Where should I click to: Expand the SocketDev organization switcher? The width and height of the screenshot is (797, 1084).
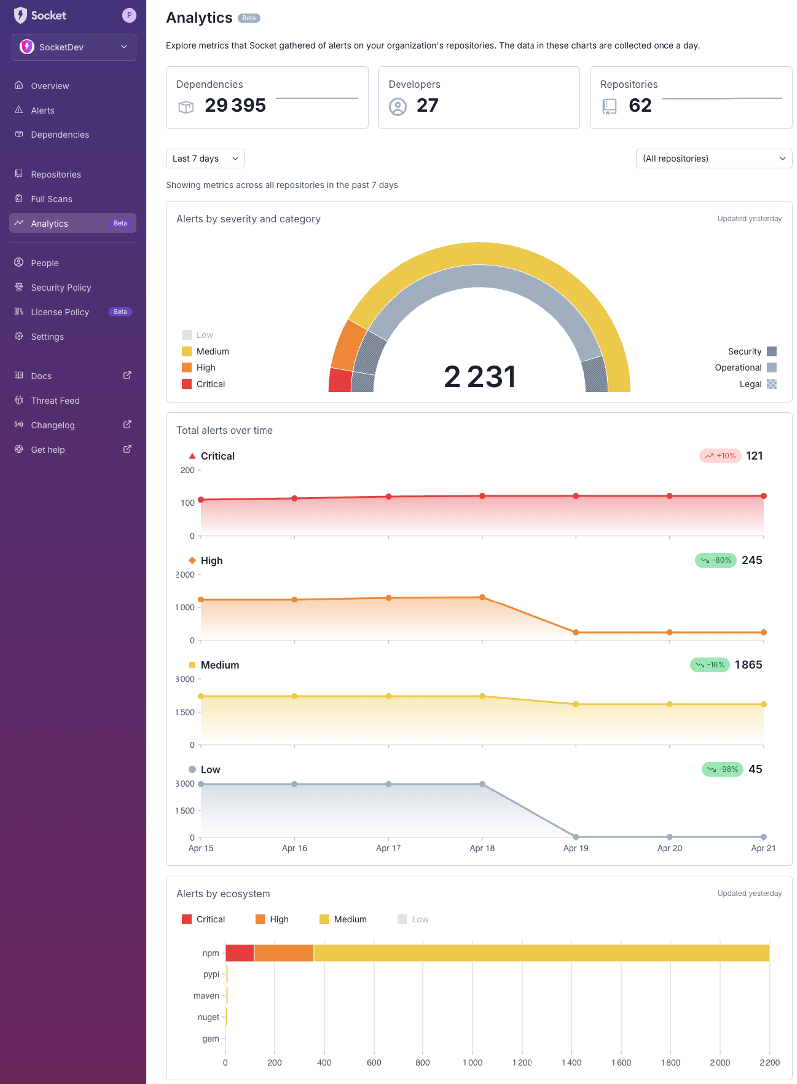point(74,47)
